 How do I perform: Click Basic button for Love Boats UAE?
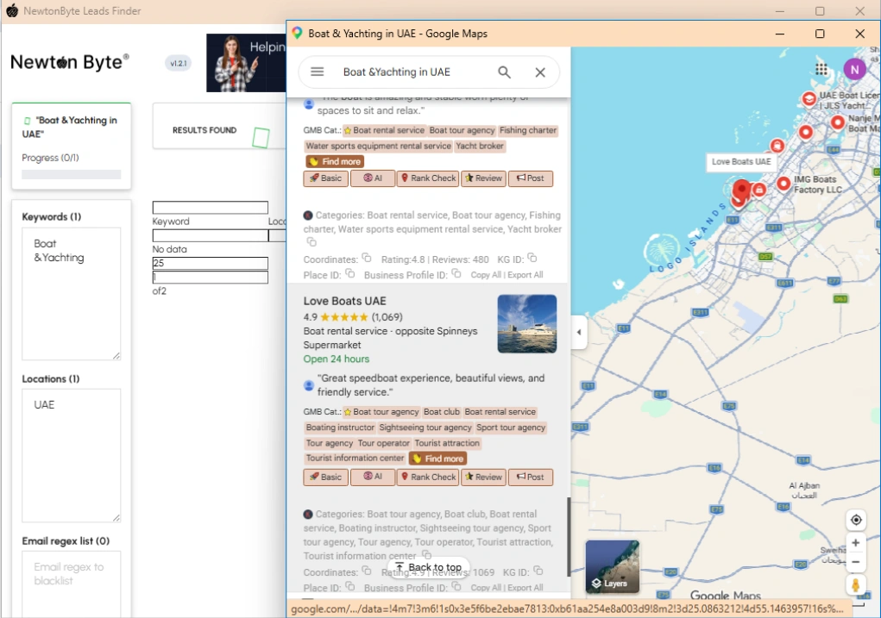pos(326,478)
